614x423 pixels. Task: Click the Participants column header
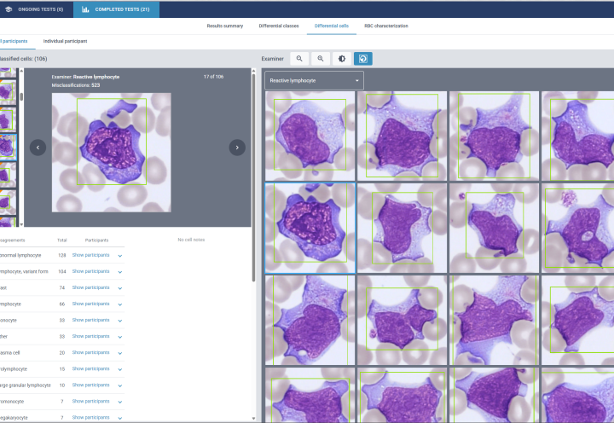tap(96, 240)
